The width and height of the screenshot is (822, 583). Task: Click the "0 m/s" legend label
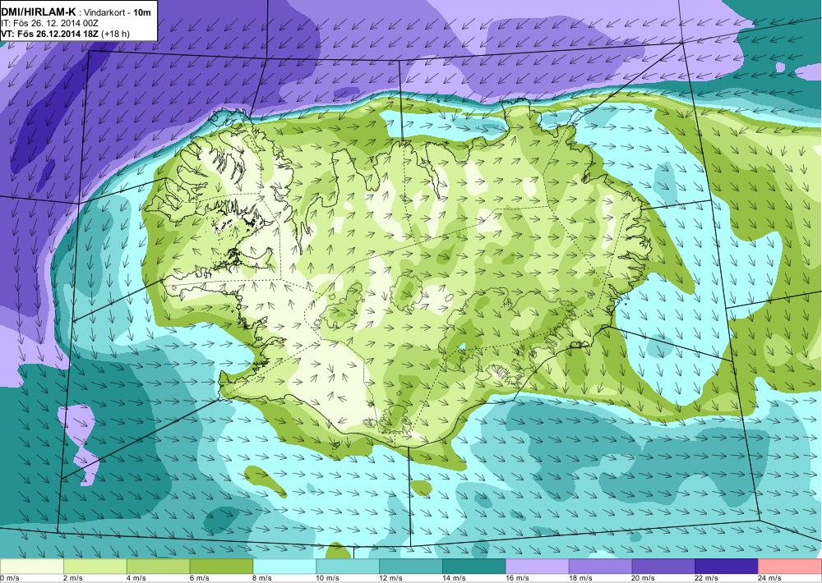[9, 578]
